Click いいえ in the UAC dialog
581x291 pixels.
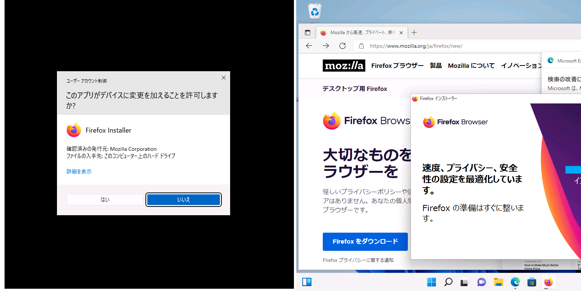point(183,200)
